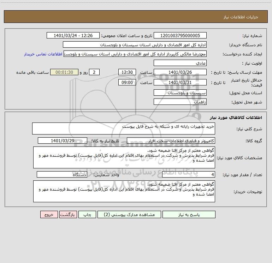The width and height of the screenshot is (272, 263).
Task: Click the گروه کالا label
Action: (254, 141)
